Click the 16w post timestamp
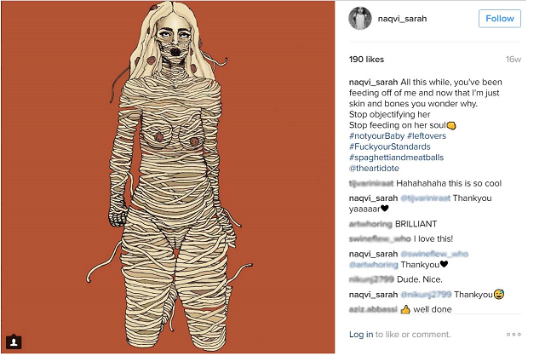This screenshot has height=356, width=545. tap(513, 60)
